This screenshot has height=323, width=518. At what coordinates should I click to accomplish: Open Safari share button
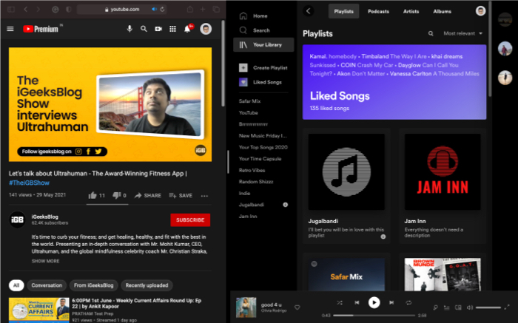190,9
